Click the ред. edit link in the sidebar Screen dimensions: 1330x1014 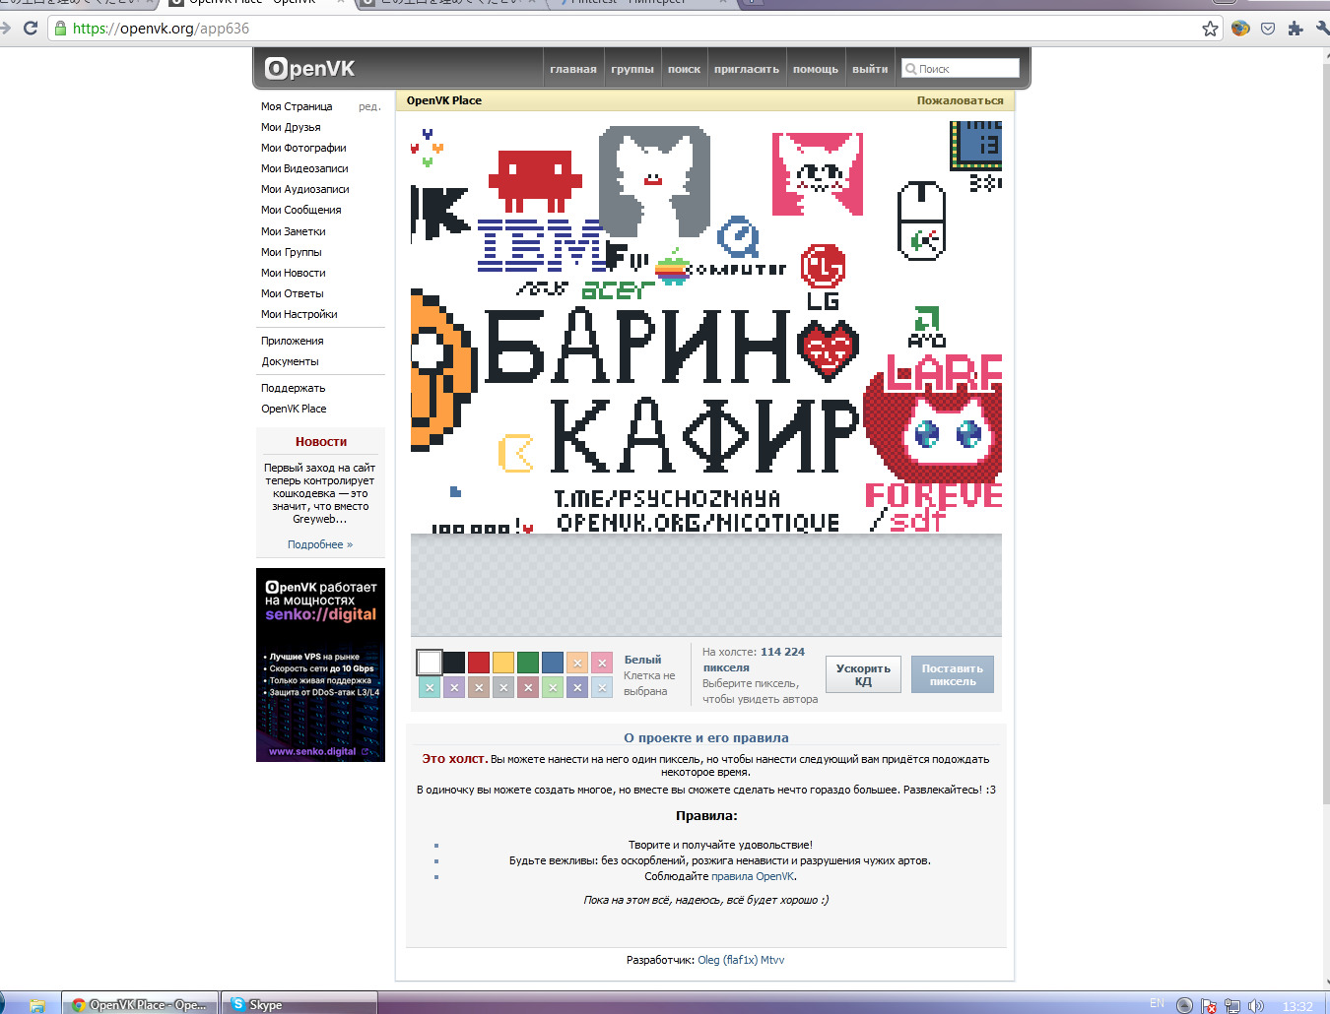click(369, 106)
